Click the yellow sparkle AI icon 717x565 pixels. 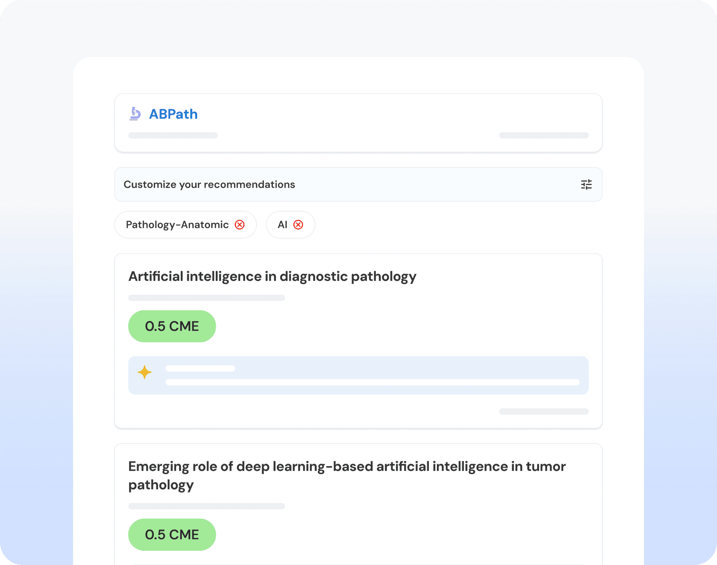click(145, 372)
